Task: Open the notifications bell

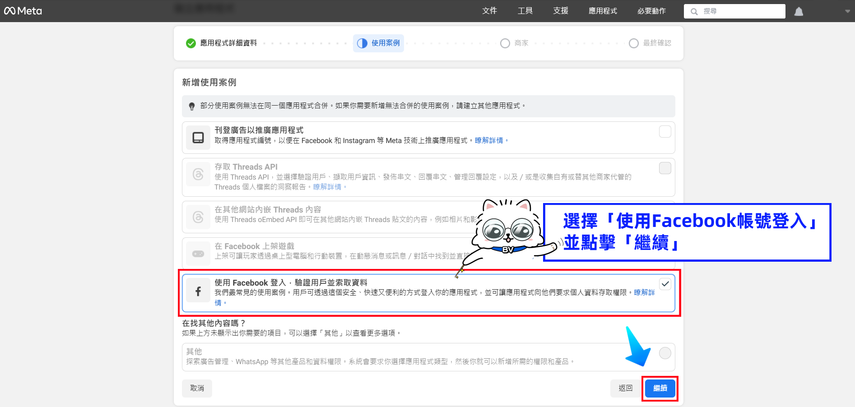Action: click(x=799, y=11)
